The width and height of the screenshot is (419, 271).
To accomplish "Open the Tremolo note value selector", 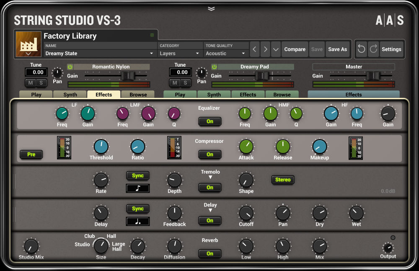I will pos(137,188).
